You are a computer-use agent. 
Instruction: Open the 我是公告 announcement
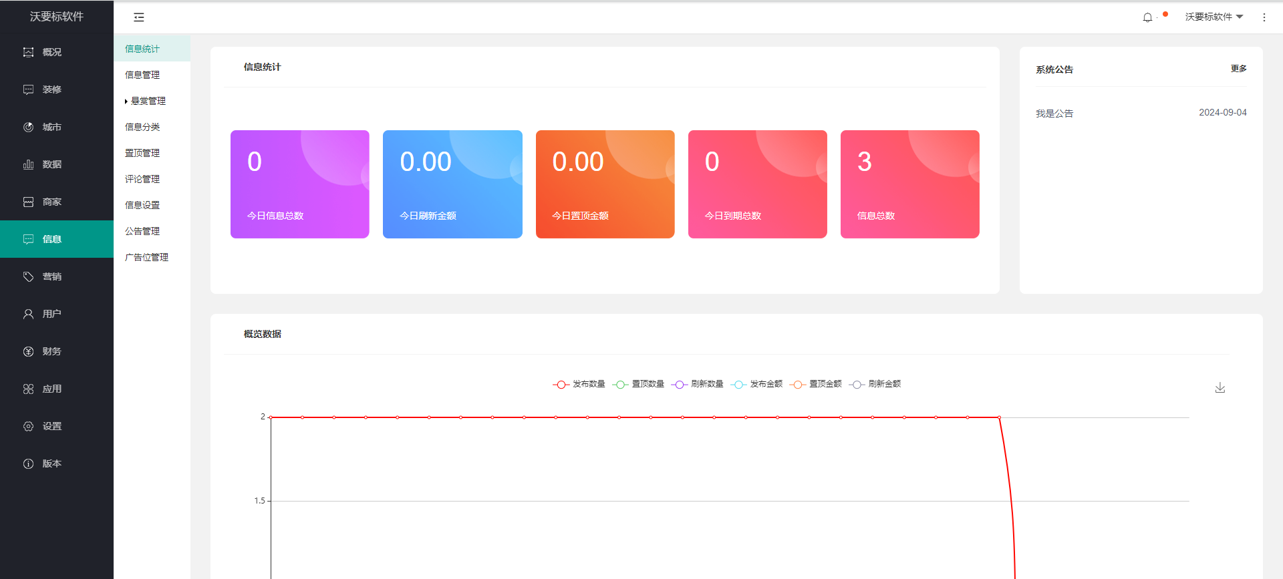1054,114
